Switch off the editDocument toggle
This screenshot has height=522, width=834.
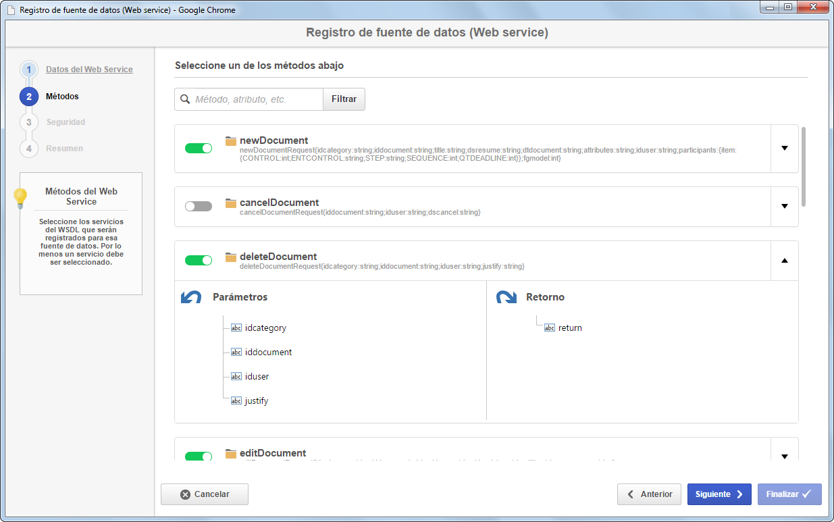(199, 456)
